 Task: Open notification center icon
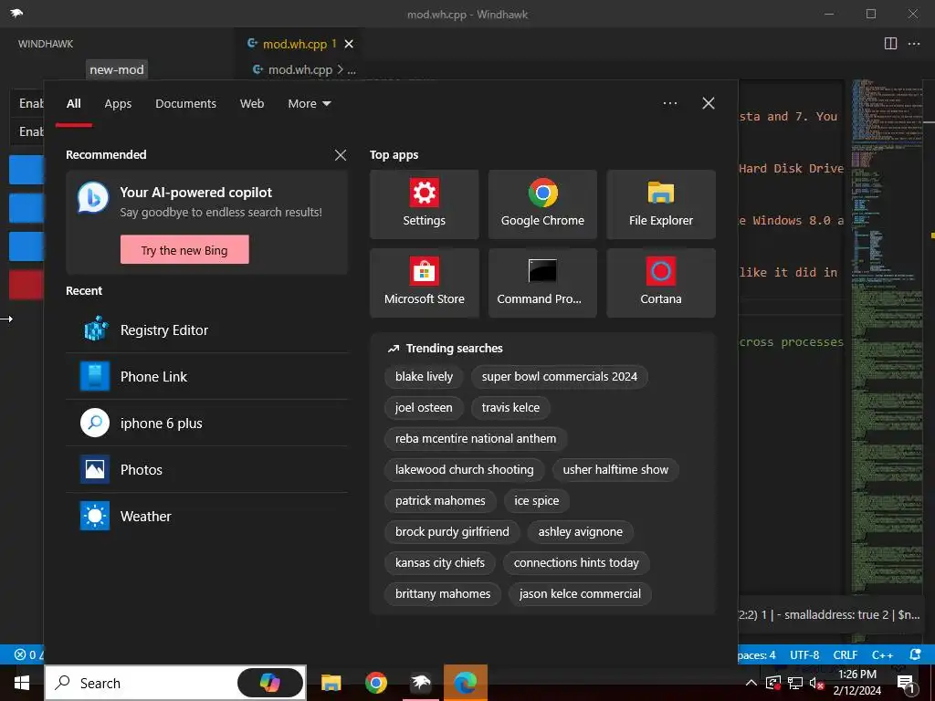(907, 683)
